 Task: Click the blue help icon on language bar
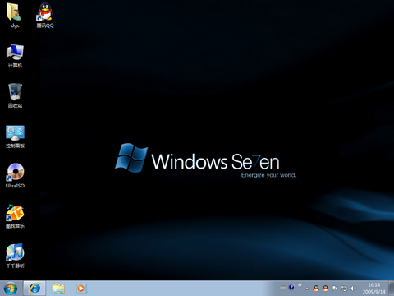pos(291,287)
